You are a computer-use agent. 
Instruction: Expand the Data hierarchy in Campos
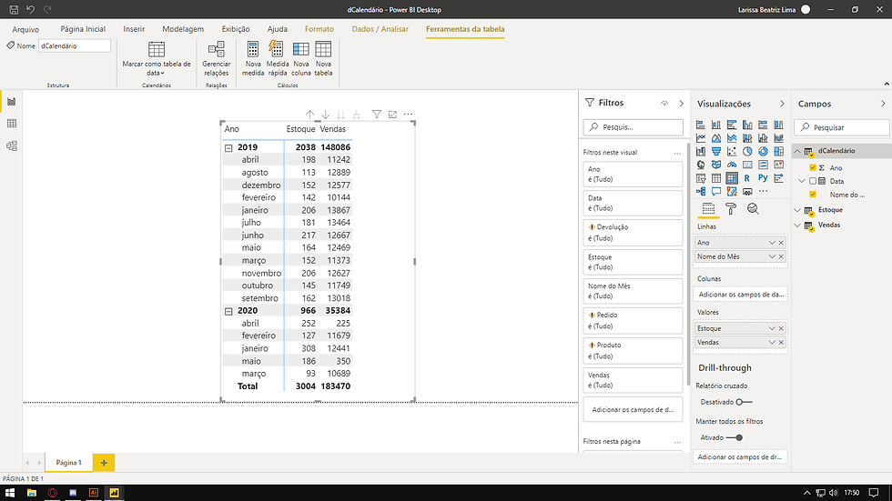[x=802, y=181]
